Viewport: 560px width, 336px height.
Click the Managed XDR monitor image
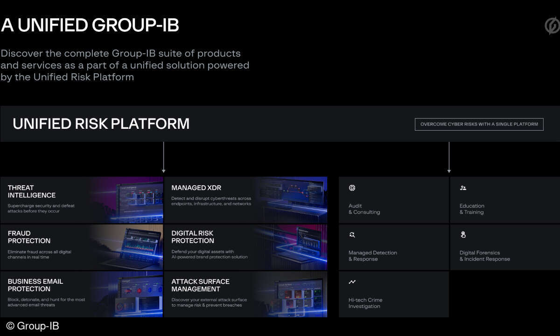click(x=291, y=200)
